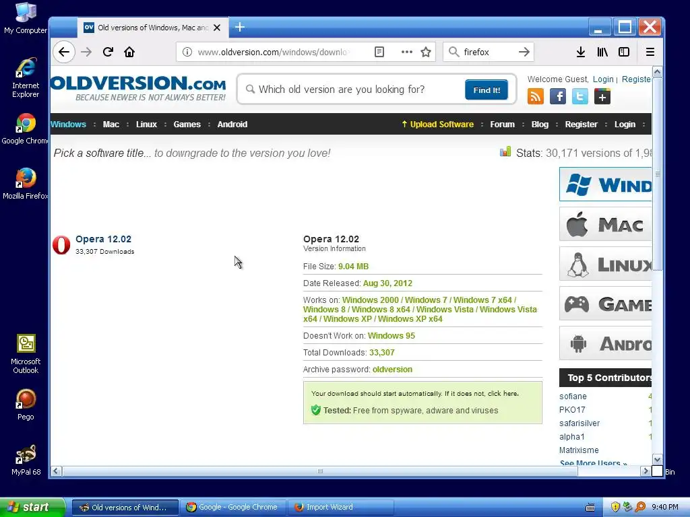
Task: Bookmark this page with the star
Action: point(426,52)
